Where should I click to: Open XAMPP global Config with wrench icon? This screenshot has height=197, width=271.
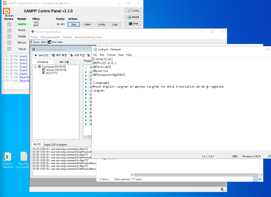coord(133,11)
